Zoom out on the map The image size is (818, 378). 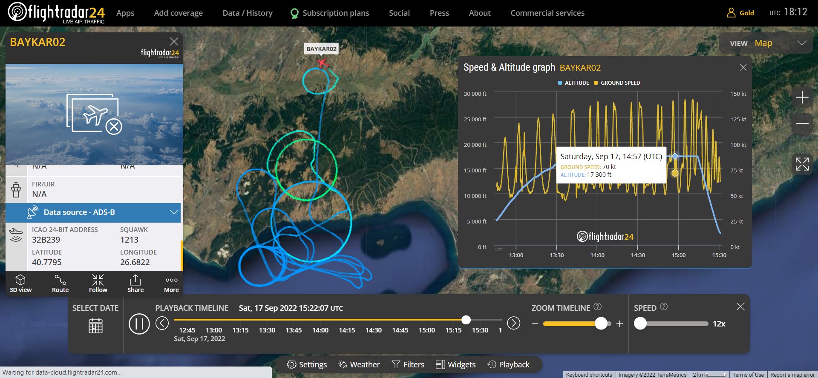(x=802, y=123)
